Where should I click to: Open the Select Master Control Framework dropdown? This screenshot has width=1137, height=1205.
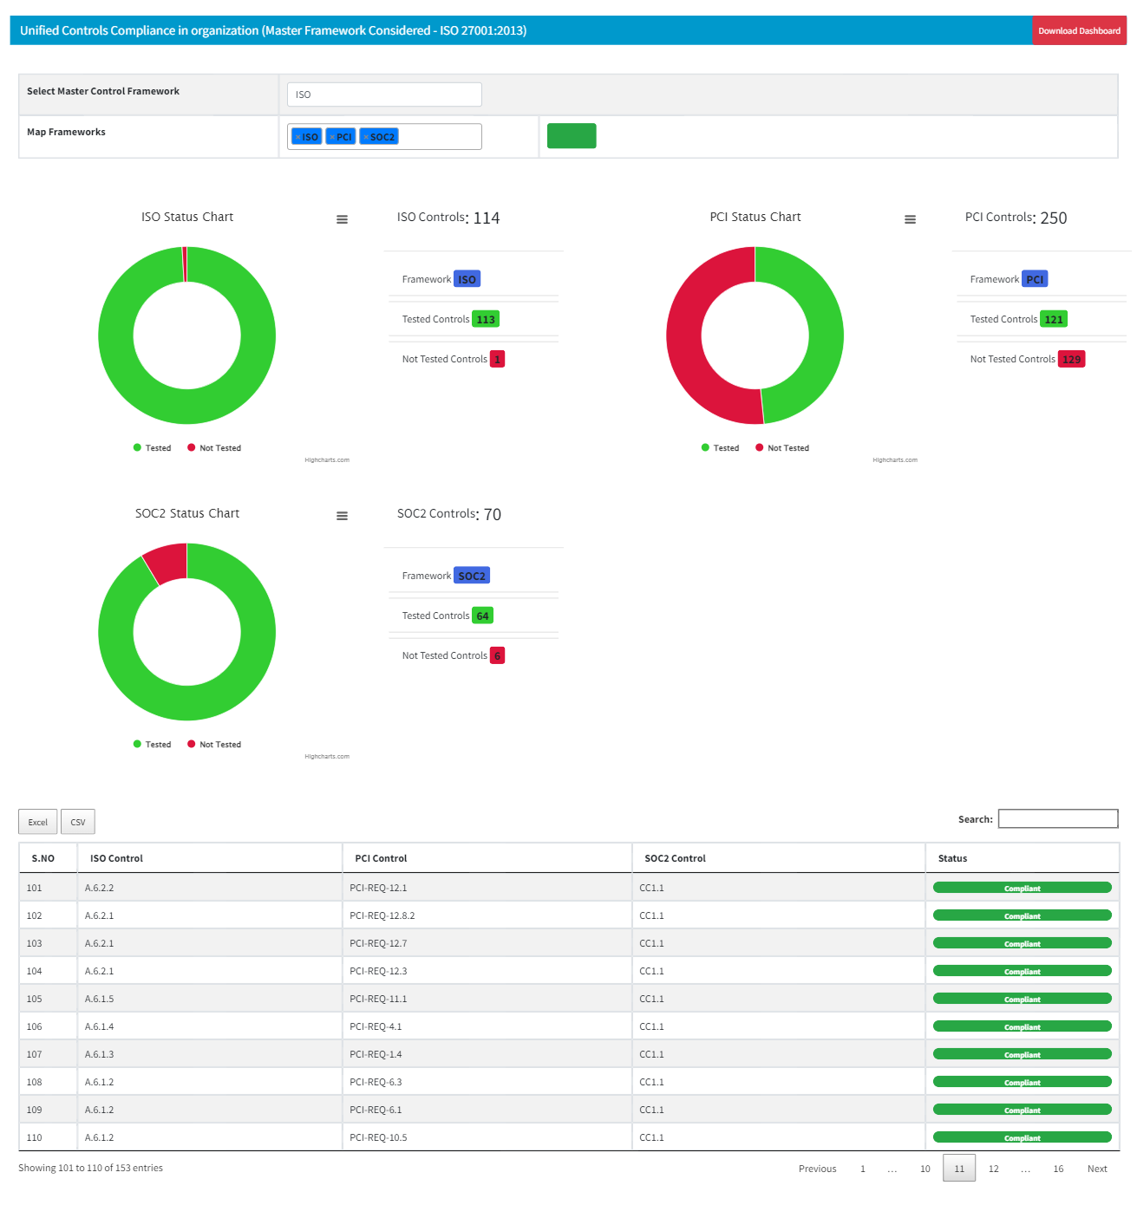pyautogui.click(x=384, y=94)
